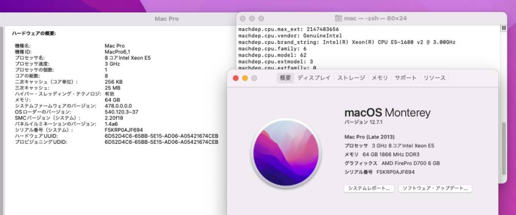Viewport: 516px width, 215px height.
Task: Select the Terminal line machdep.cpu.model: 62
Action: (x=273, y=55)
